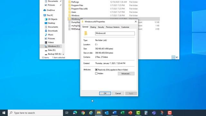The height and width of the screenshot is (116, 206).
Task: Open Task View from taskbar
Action: [67, 113]
